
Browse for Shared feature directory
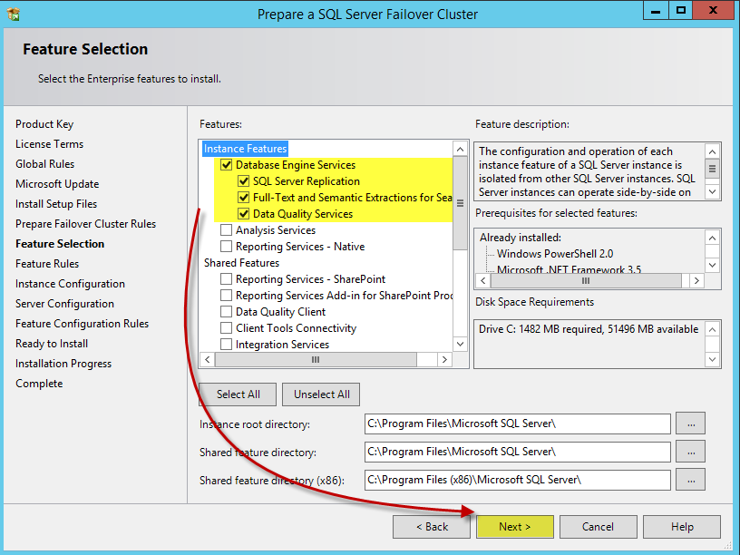pyautogui.click(x=690, y=452)
